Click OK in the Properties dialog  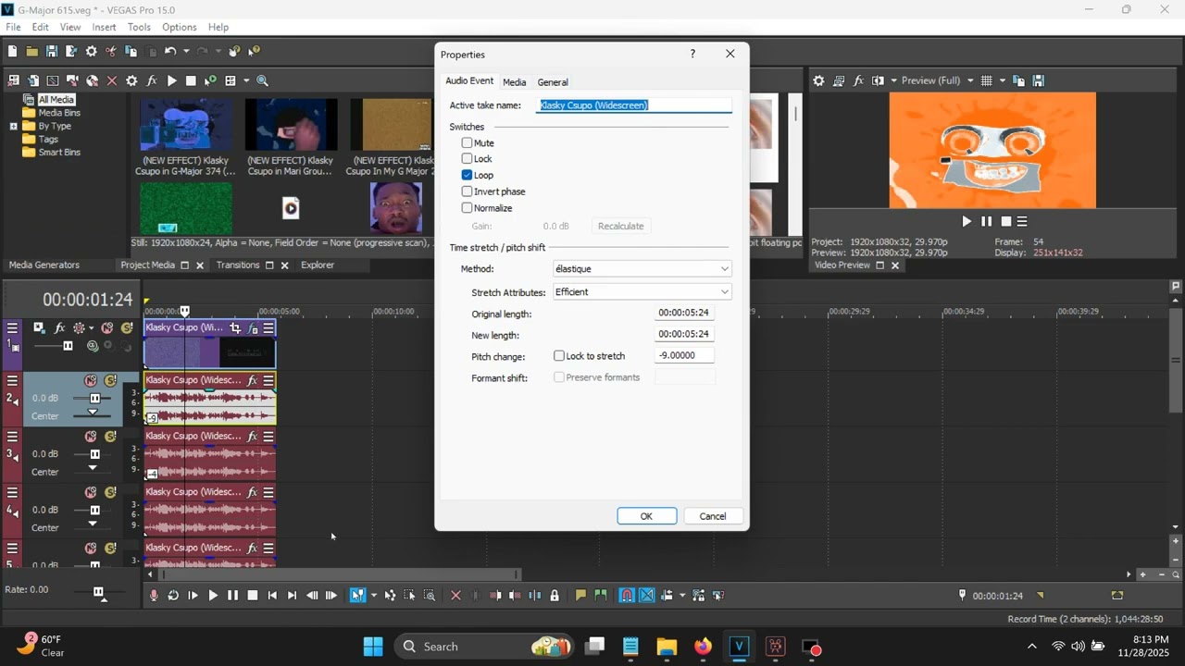pyautogui.click(x=646, y=516)
